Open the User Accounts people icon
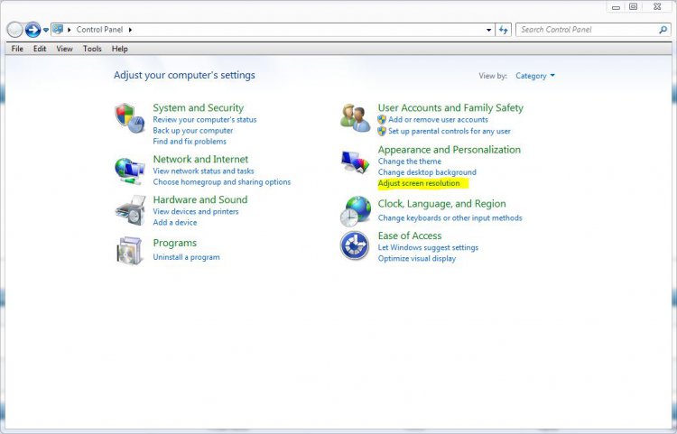Image resolution: width=677 pixels, height=434 pixels. point(355,118)
